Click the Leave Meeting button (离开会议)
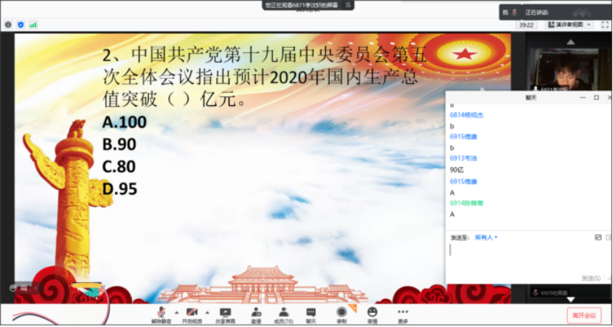 point(583,315)
